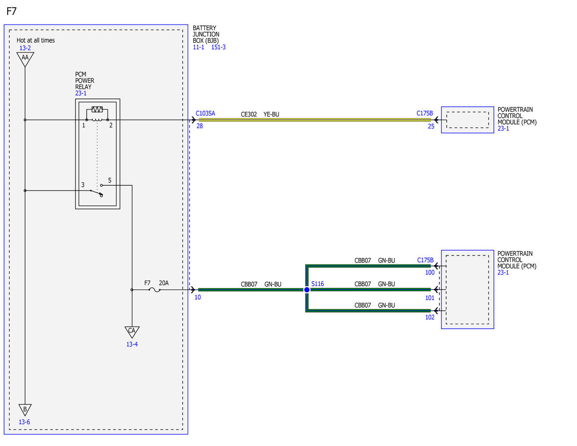Click the "Hot at all times" label
Viewport: 577px width, 446px height.
point(36,40)
